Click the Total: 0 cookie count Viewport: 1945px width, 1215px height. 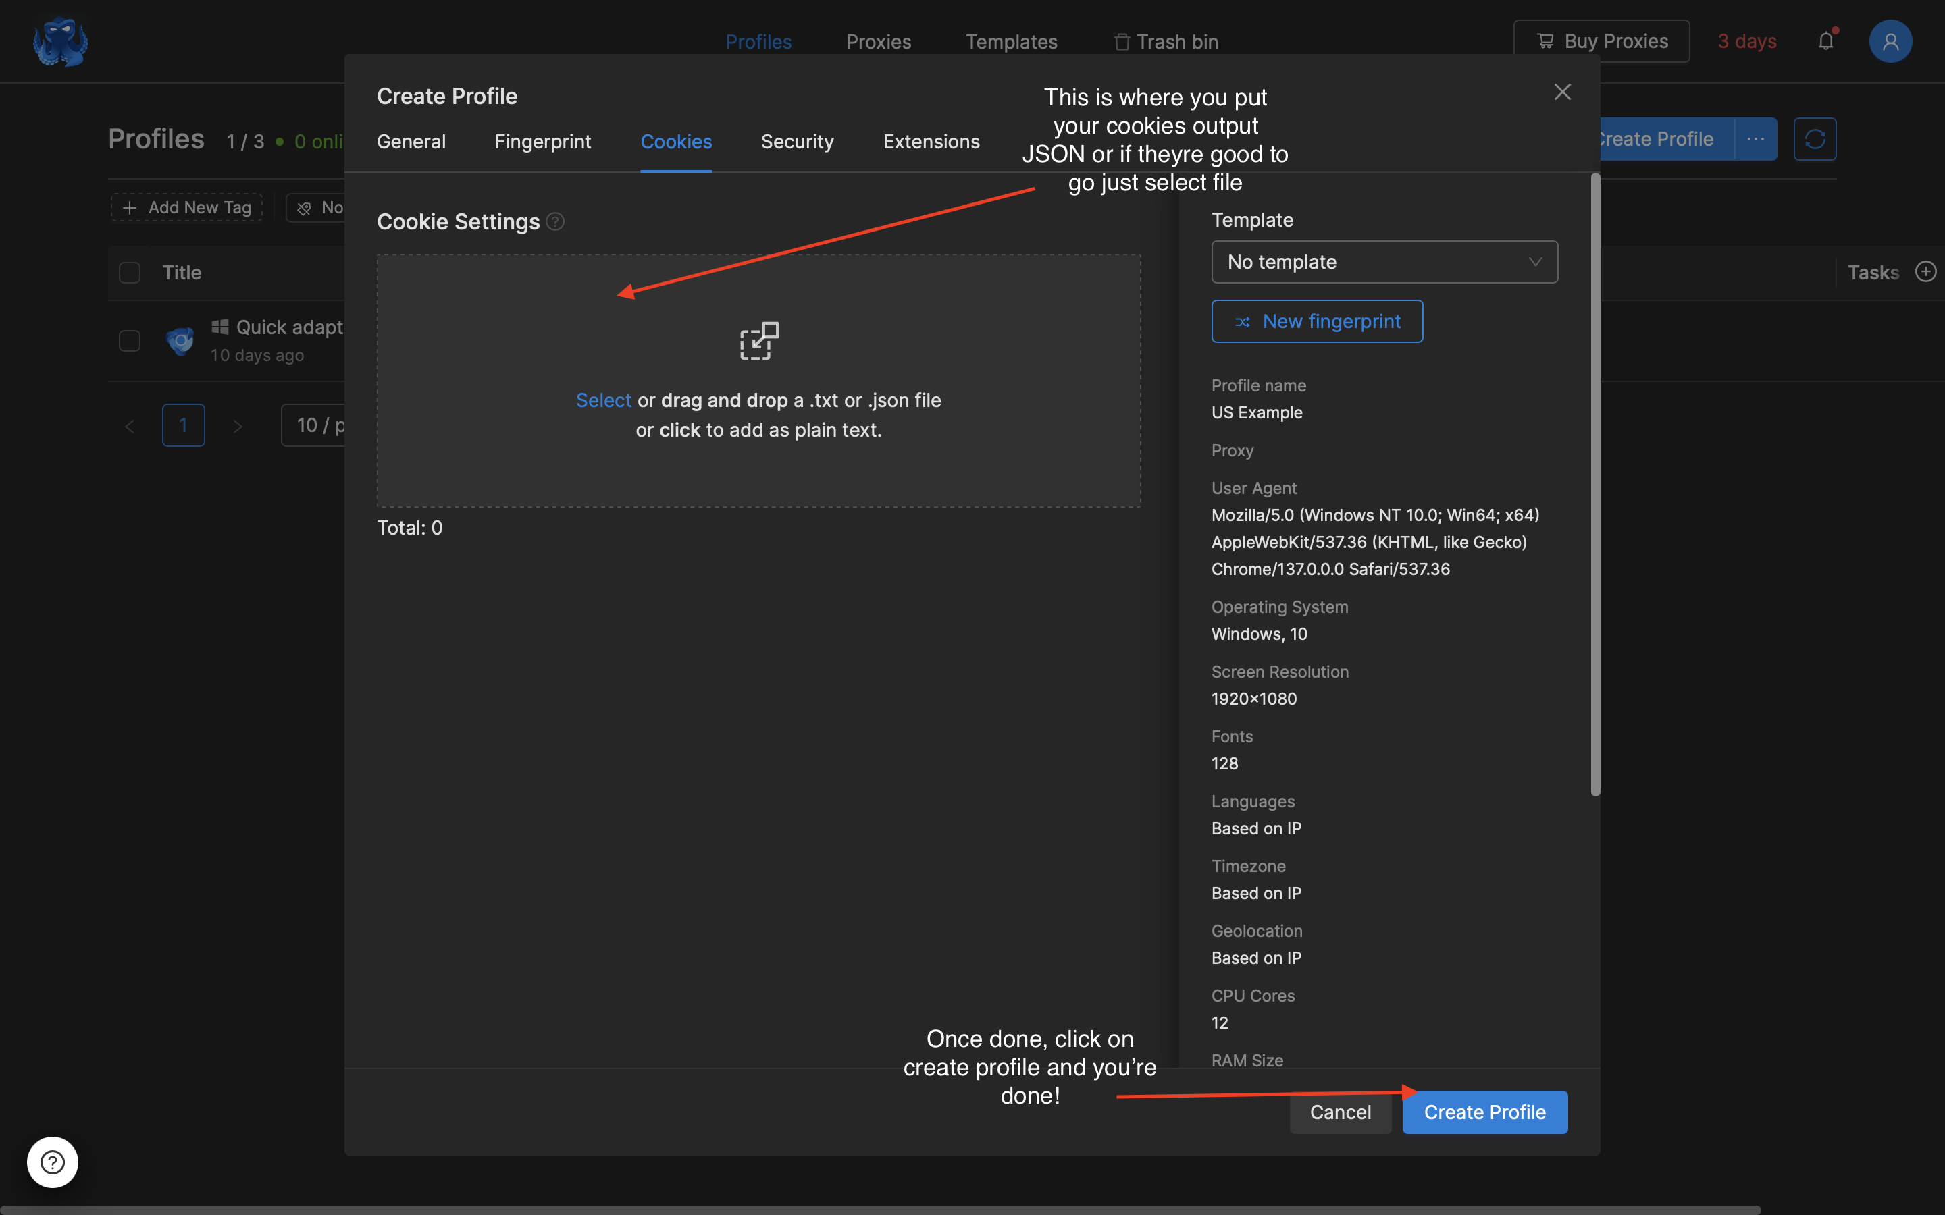[410, 528]
